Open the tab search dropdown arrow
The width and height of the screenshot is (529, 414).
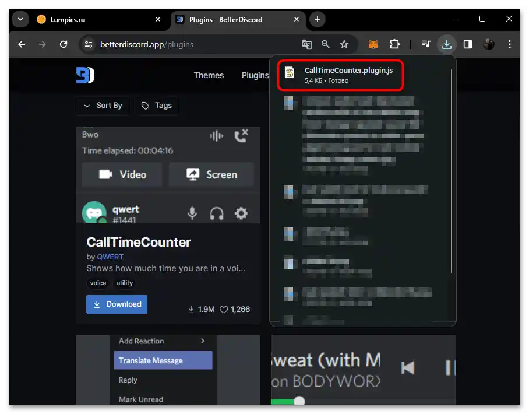(20, 19)
